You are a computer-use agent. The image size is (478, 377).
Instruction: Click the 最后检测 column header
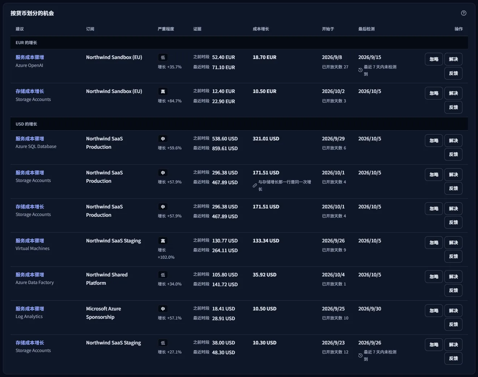[x=366, y=29]
